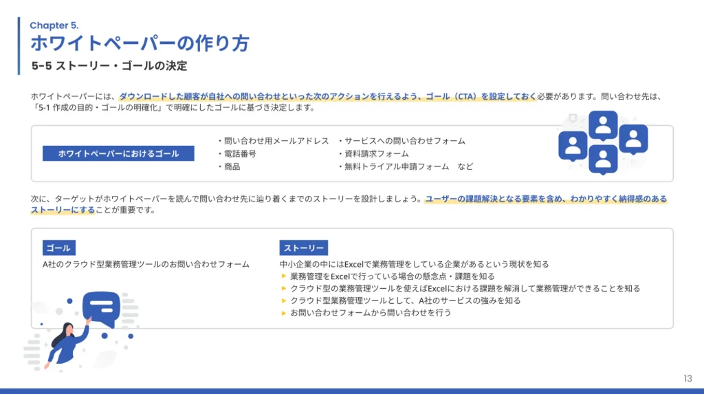This screenshot has width=704, height=394.
Task: Click yellow arrow before お問い合わせフォームから line
Action: click(284, 313)
